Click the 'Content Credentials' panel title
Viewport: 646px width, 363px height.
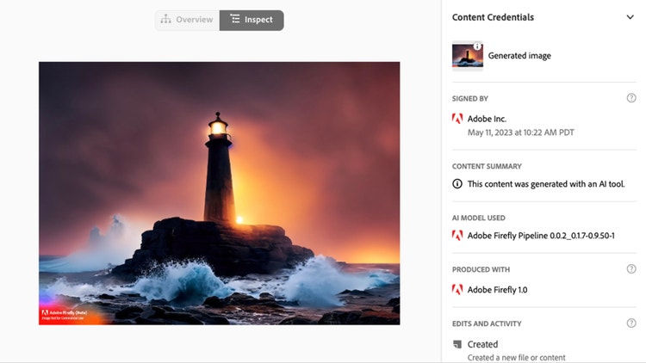pyautogui.click(x=493, y=17)
